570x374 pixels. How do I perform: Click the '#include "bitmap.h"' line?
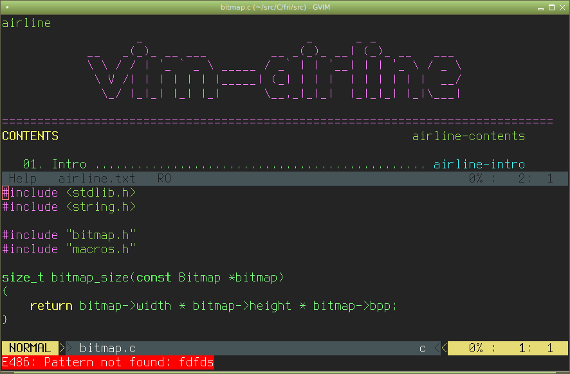point(69,235)
